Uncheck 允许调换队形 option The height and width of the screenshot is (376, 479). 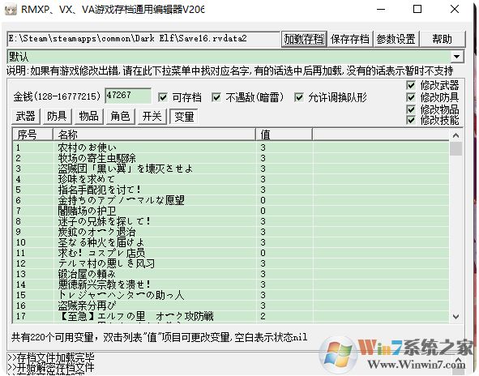[298, 98]
